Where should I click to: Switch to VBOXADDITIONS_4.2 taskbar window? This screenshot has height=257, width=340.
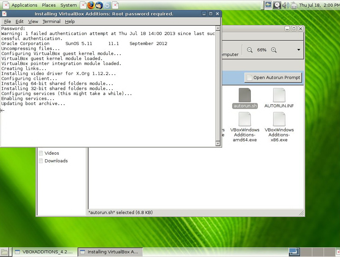44,252
